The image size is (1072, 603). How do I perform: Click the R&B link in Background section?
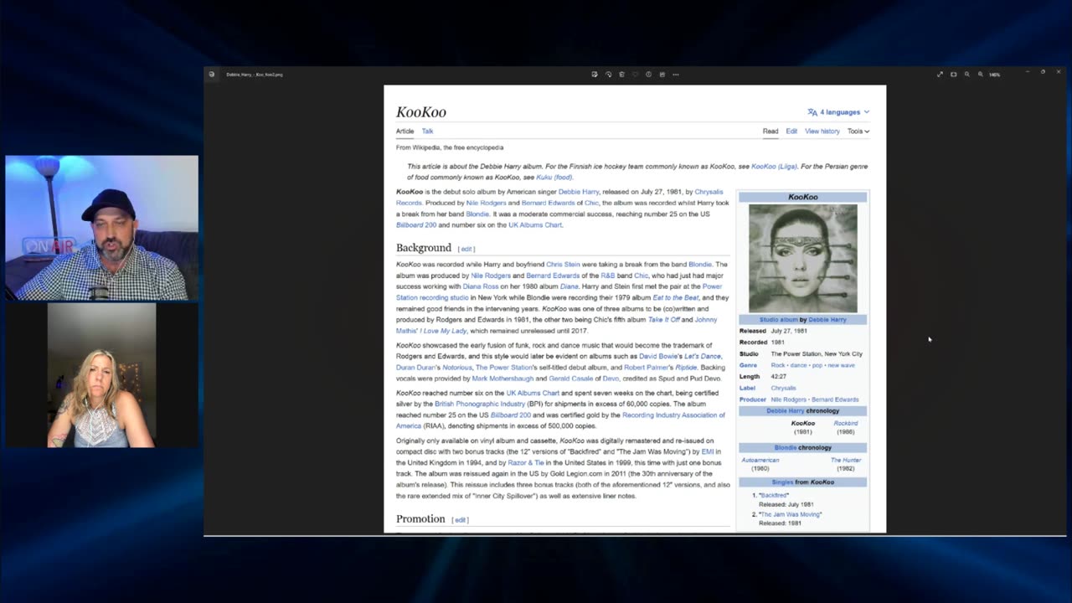(x=607, y=276)
